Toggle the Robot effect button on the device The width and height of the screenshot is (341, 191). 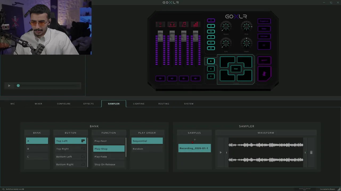264,29
